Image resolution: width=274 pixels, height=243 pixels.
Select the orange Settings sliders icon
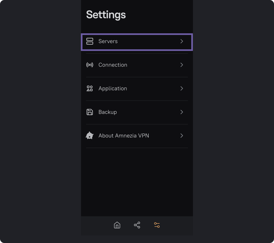(x=157, y=225)
